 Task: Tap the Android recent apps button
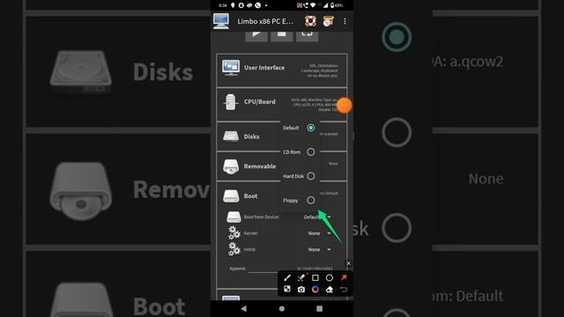click(x=319, y=308)
